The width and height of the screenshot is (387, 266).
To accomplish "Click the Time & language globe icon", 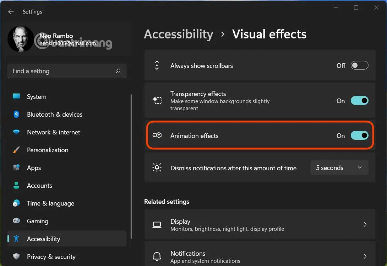I will tap(16, 203).
